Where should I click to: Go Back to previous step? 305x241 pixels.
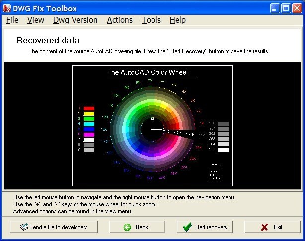click(137, 227)
